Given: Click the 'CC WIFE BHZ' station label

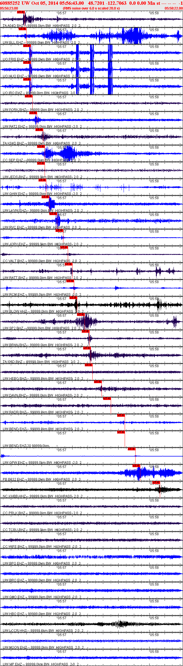Looking at the screenshot, I should pos(14,547).
